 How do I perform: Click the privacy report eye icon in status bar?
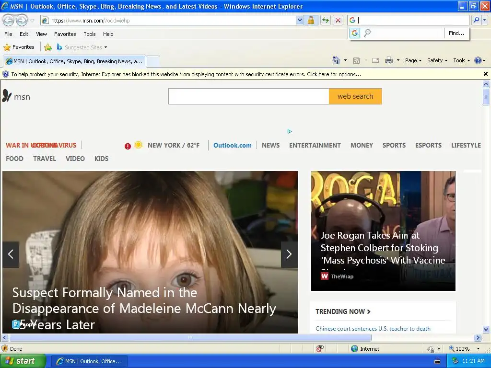[x=320, y=349]
